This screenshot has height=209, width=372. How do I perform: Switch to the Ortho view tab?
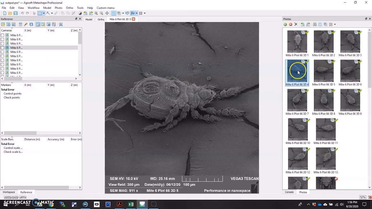coord(101,19)
